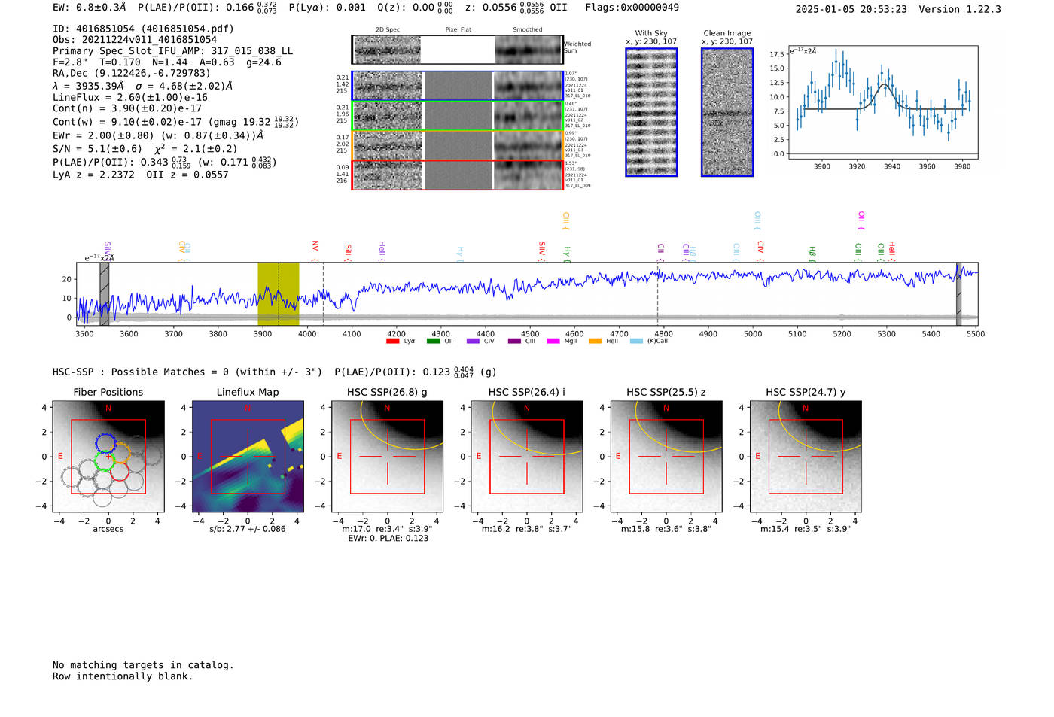
Task: Click the orange CIII label above the spectrum
Action: point(566,221)
